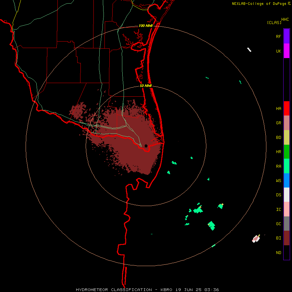The height and width of the screenshot is (292, 292).
Task: Click the WS wet snow blue swatch
Action: pyautogui.click(x=286, y=180)
